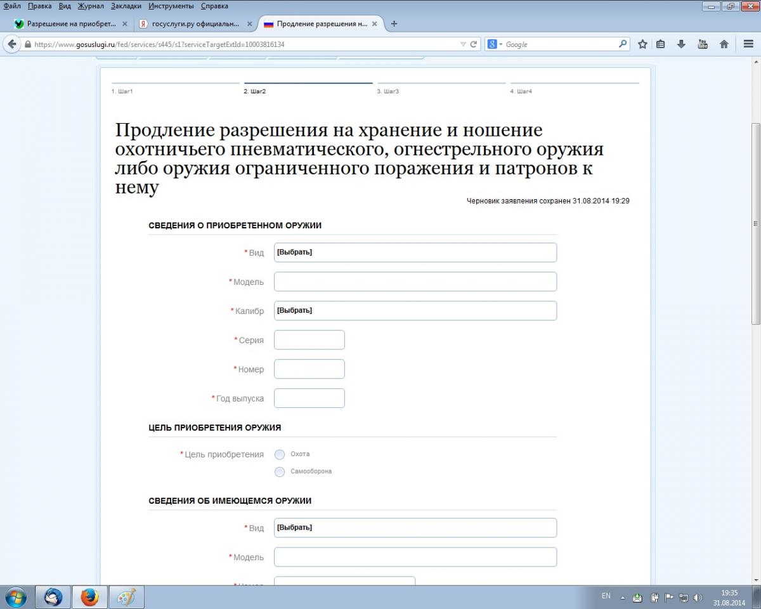This screenshot has height=609, width=761.
Task: Click the reload page icon
Action: click(473, 44)
